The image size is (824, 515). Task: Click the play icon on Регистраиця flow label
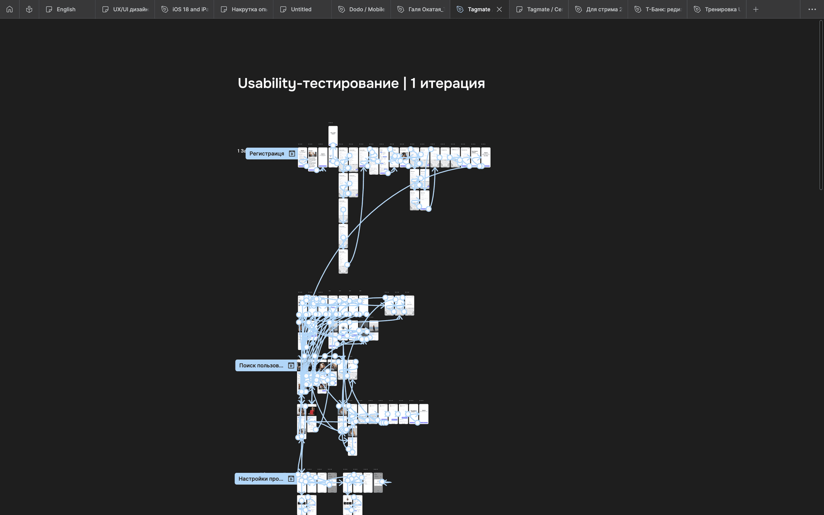(292, 154)
